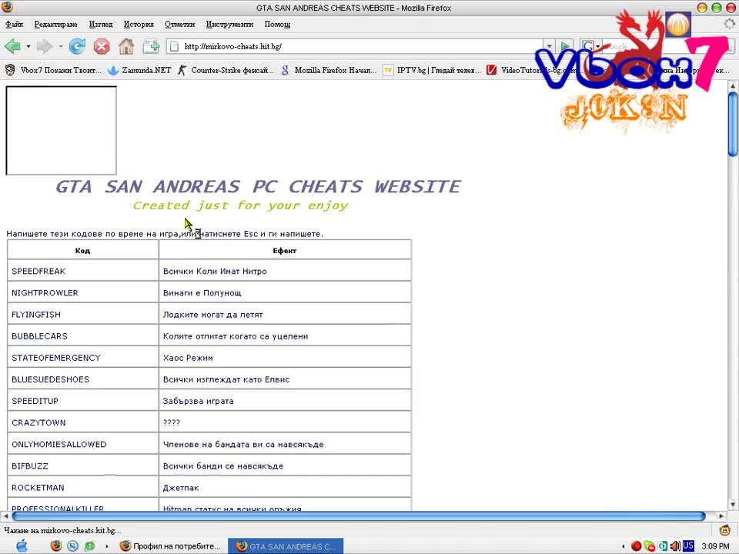The image size is (739, 554).
Task: Click the green Go arrow beside address bar
Action: pyautogui.click(x=564, y=46)
